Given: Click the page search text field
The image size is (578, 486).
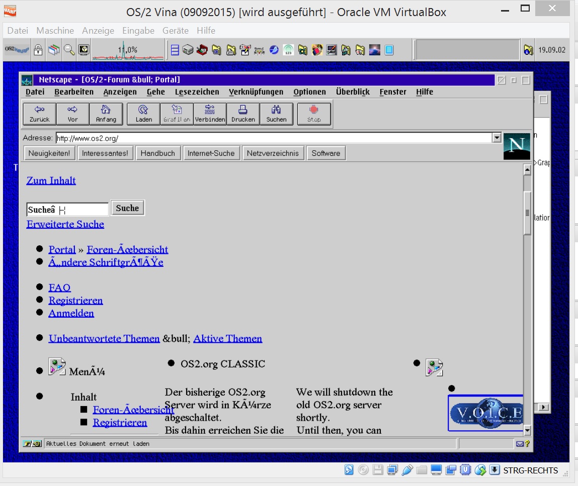Looking at the screenshot, I should (67, 210).
